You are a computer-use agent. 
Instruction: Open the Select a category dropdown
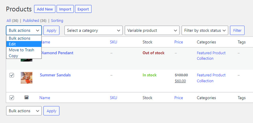click(93, 30)
